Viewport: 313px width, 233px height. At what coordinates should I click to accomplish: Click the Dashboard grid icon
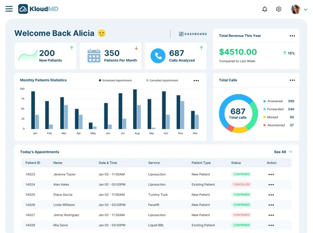(x=181, y=34)
